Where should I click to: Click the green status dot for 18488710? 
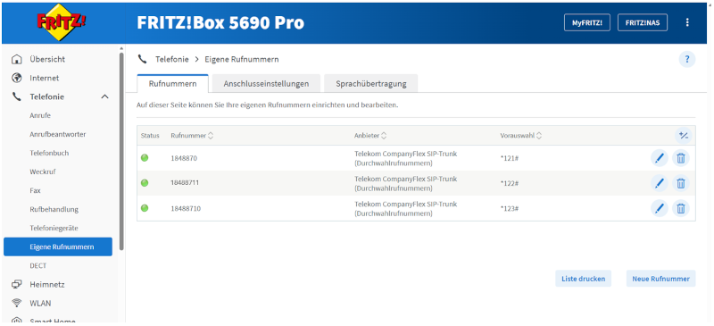tap(145, 208)
